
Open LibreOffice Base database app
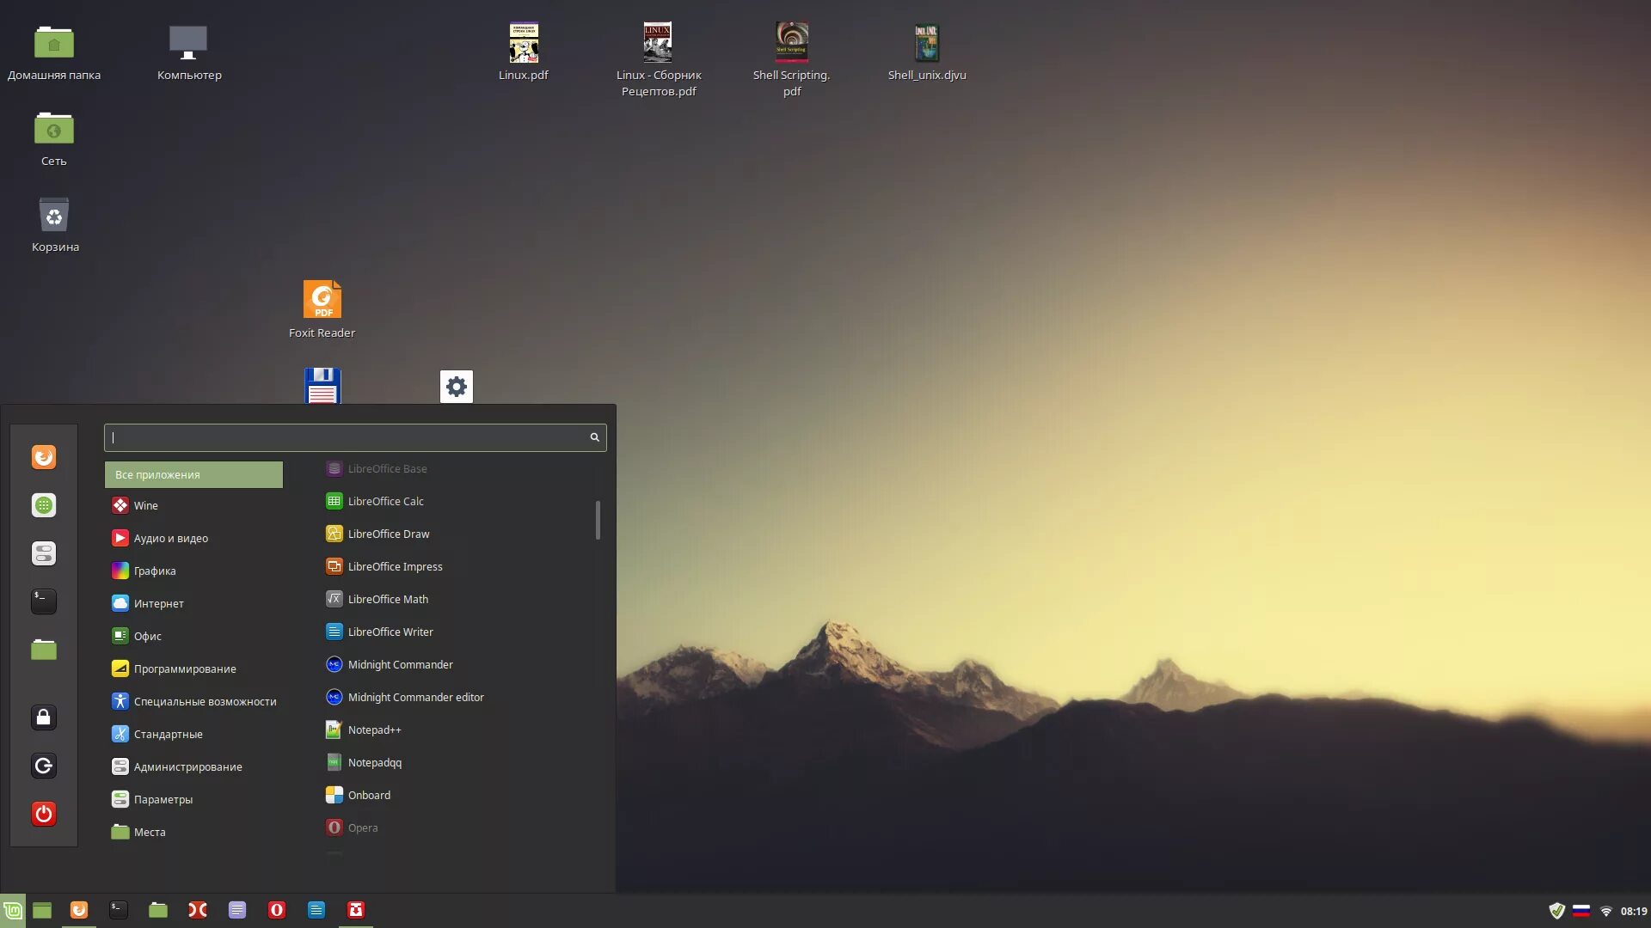(x=388, y=468)
